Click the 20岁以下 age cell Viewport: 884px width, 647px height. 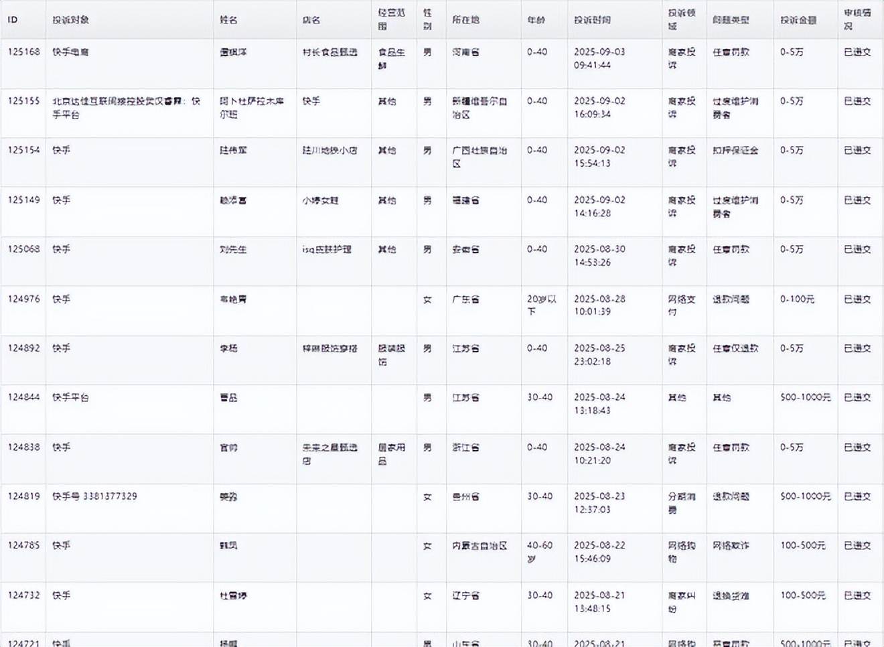pos(541,305)
